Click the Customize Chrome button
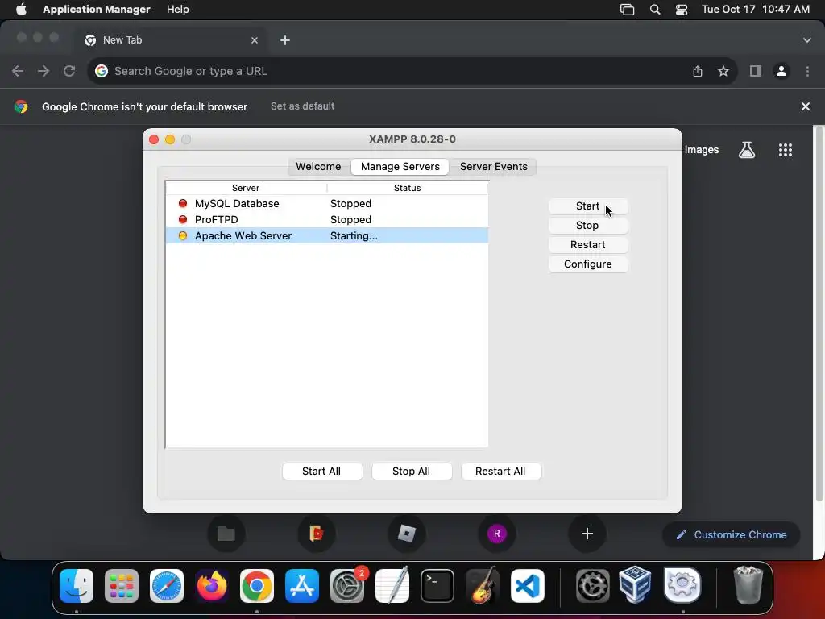Screen dimensions: 825x619 coord(732,535)
